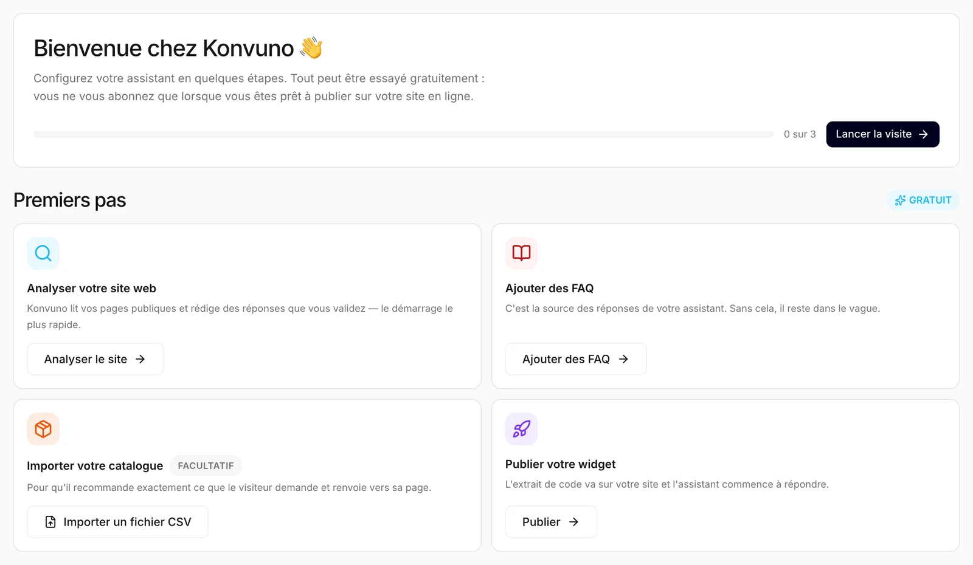This screenshot has height=565, width=973.
Task: Click the text "Pour qu'il recommande exactement"
Action: 229,488
